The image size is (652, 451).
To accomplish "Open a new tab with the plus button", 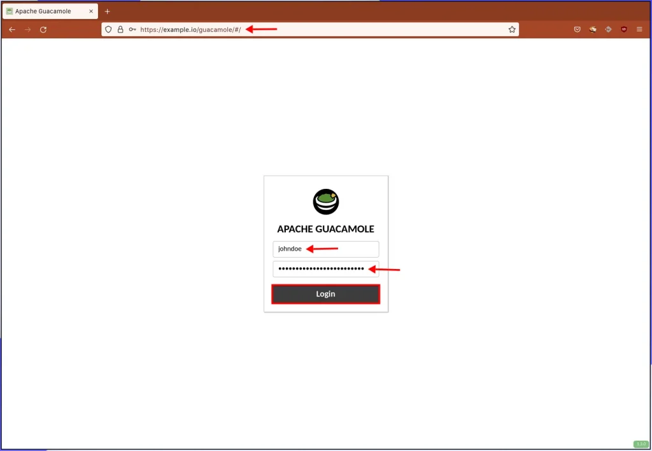I will (107, 11).
